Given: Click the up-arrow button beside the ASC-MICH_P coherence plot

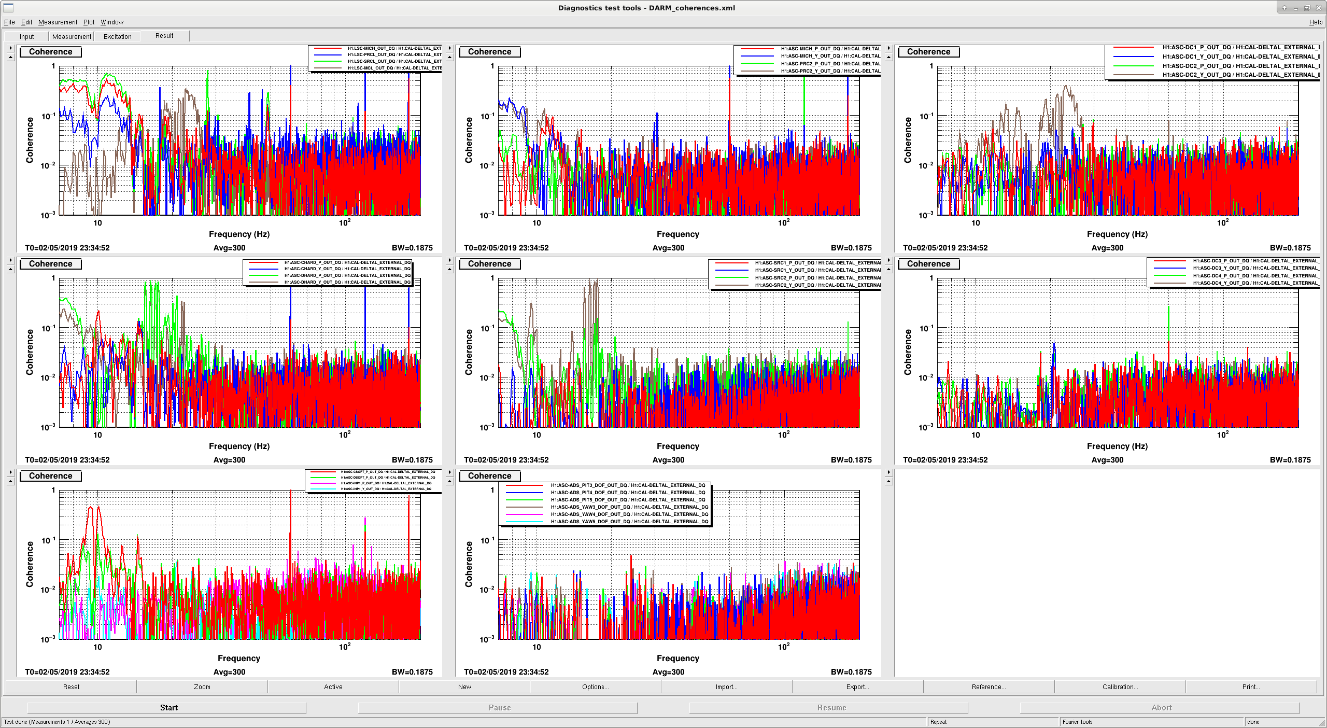Looking at the screenshot, I should (449, 58).
